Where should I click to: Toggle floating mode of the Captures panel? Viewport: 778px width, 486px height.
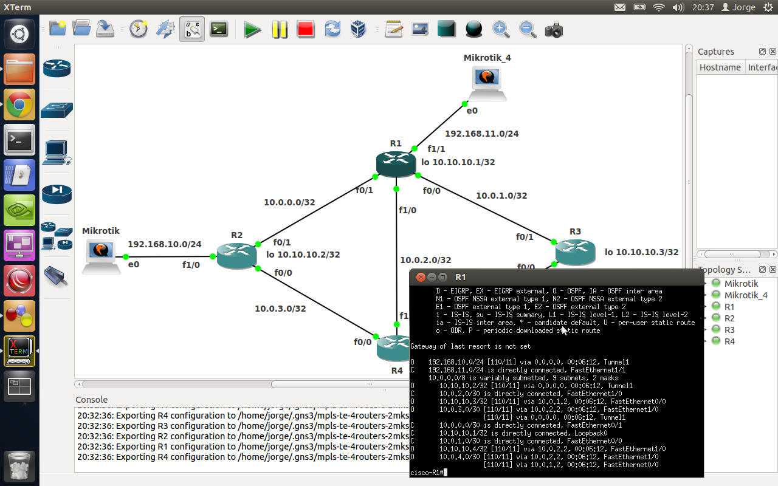point(762,52)
